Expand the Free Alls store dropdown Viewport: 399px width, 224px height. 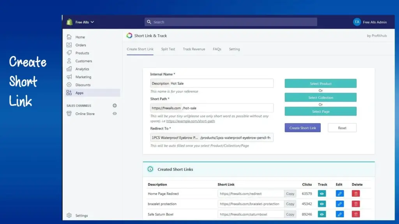(85, 22)
